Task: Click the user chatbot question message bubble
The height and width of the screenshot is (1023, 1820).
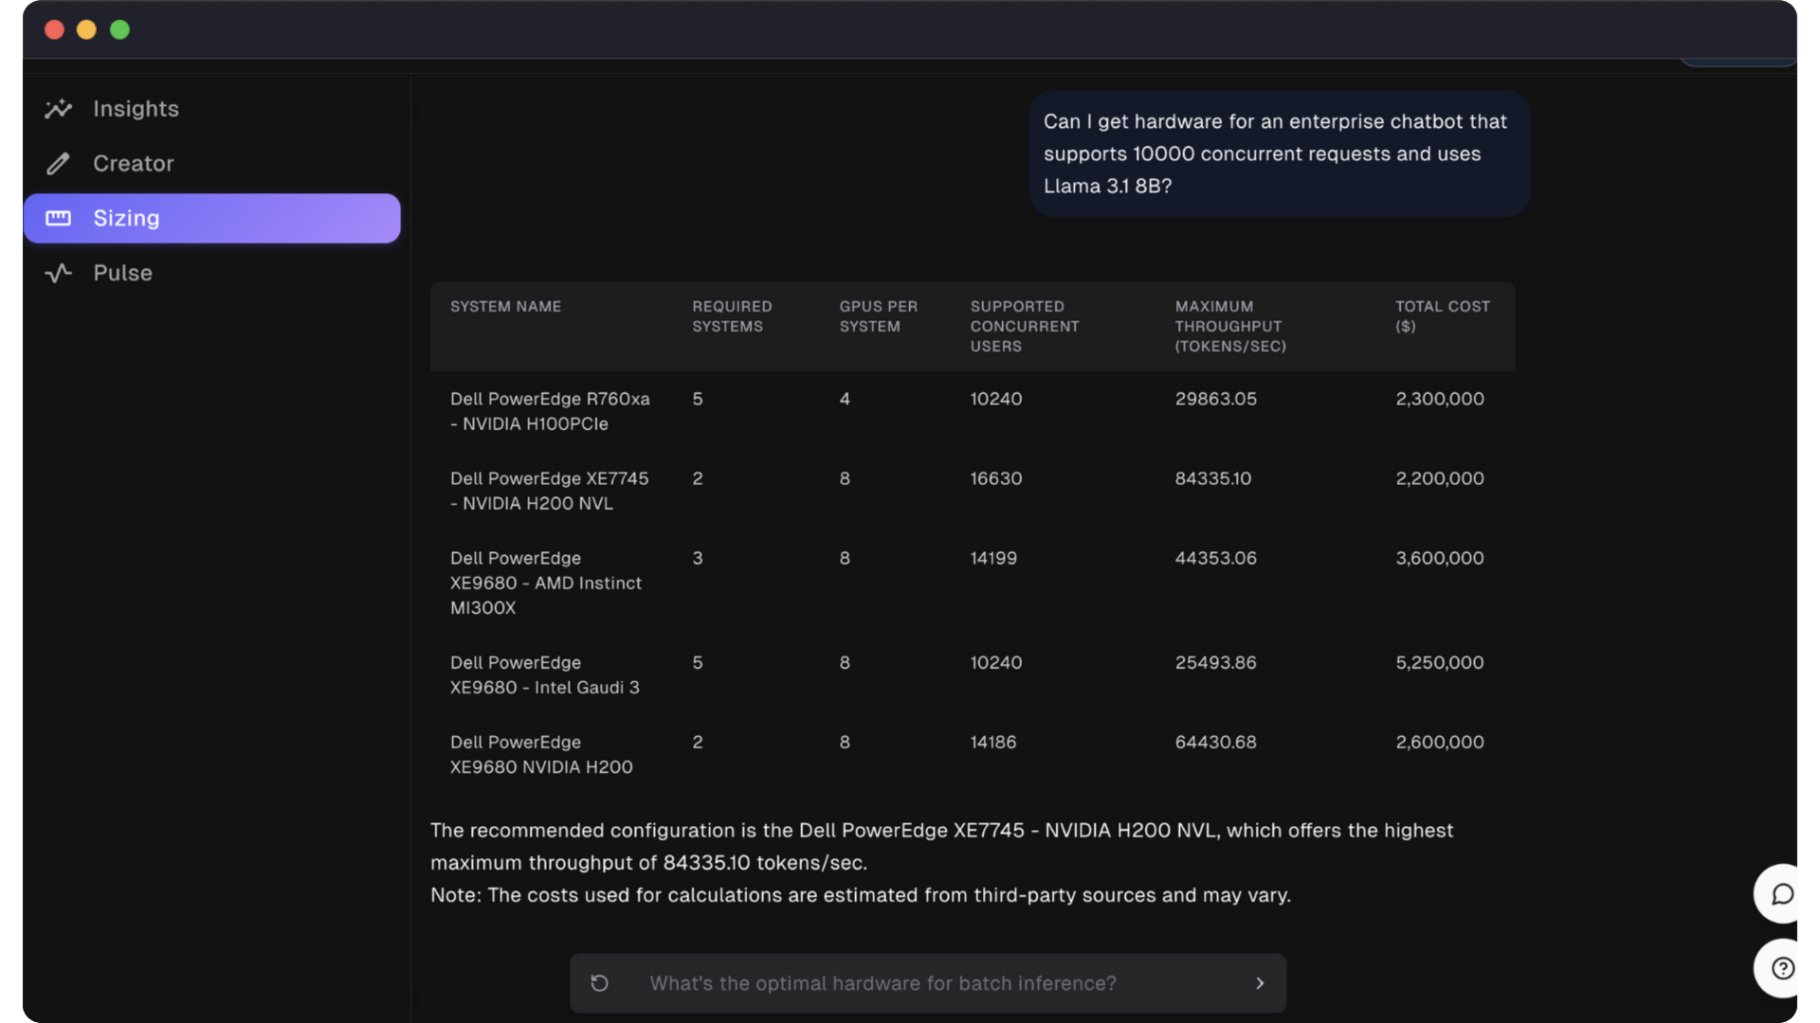Action: point(1279,153)
